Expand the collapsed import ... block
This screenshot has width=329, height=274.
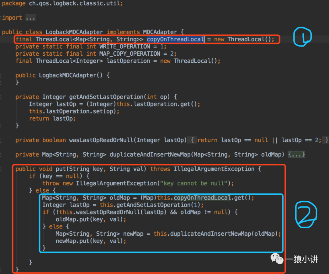click(x=30, y=18)
